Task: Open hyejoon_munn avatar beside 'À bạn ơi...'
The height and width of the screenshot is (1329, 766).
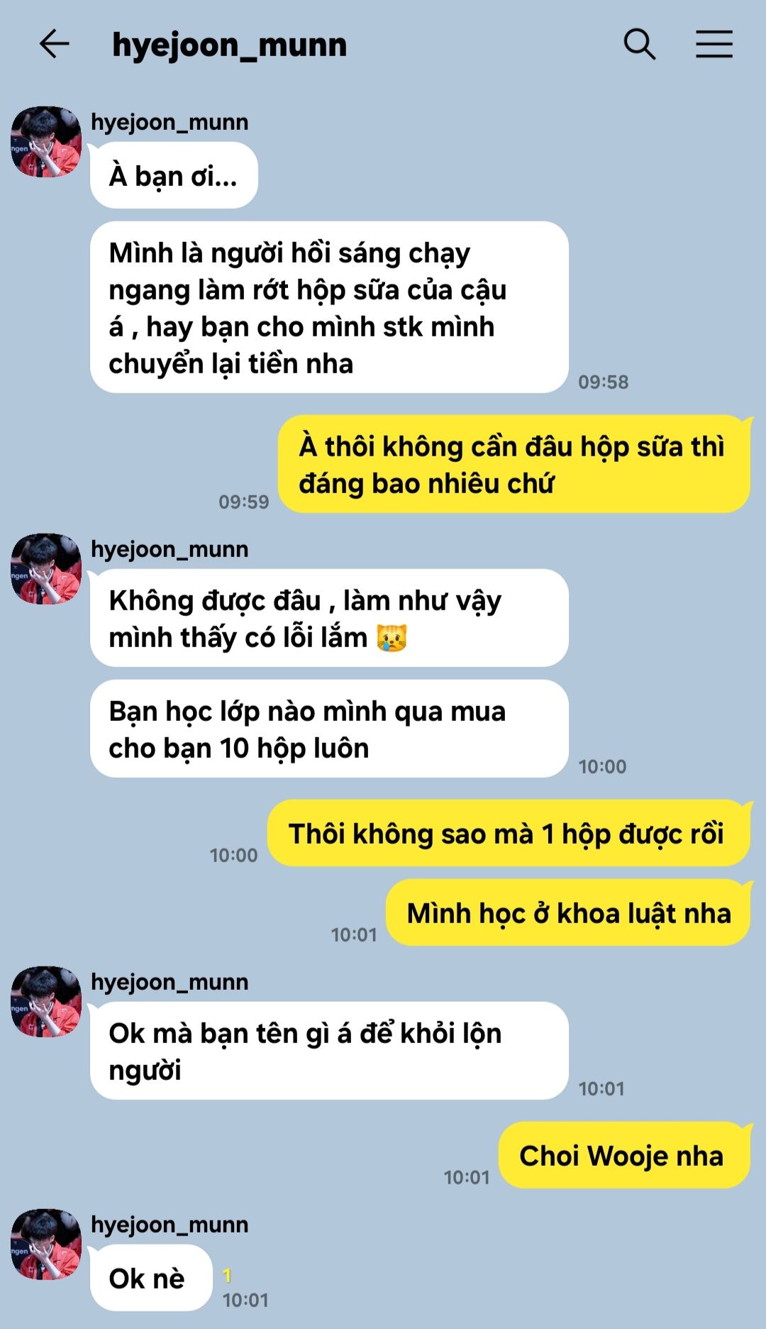Action: coord(46,142)
